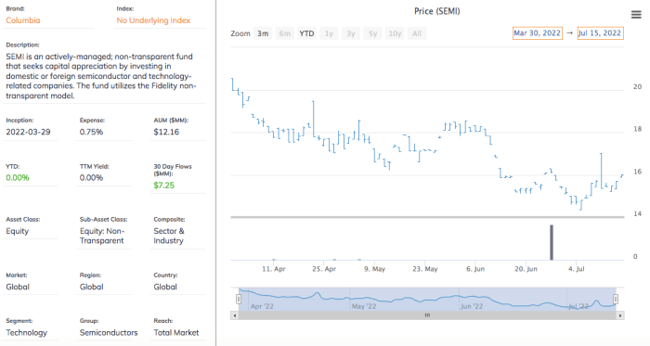Click the scrollbar right arrow

tap(620, 315)
